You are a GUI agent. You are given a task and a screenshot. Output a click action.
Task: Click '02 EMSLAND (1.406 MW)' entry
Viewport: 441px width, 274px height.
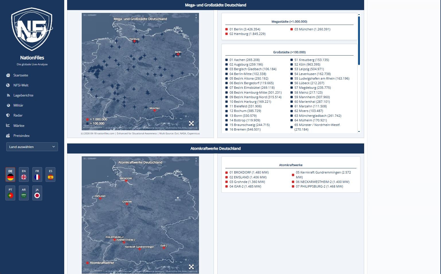click(248, 177)
